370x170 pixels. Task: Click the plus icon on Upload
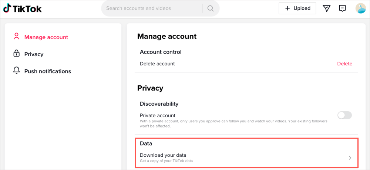click(x=287, y=8)
